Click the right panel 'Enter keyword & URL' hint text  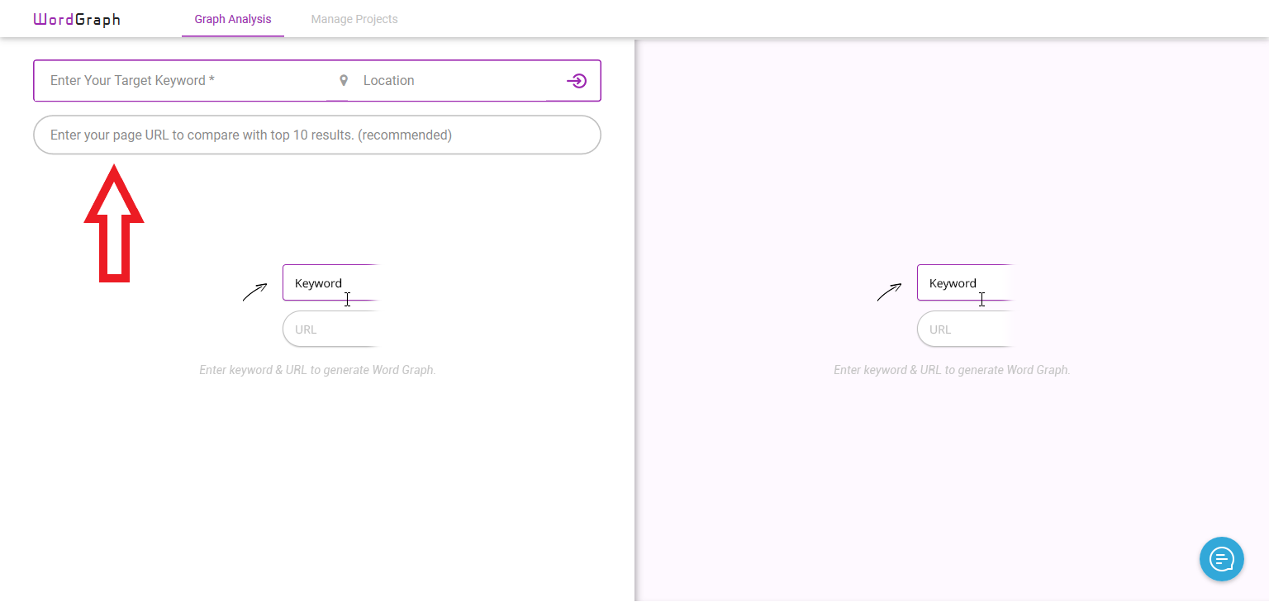coord(952,370)
